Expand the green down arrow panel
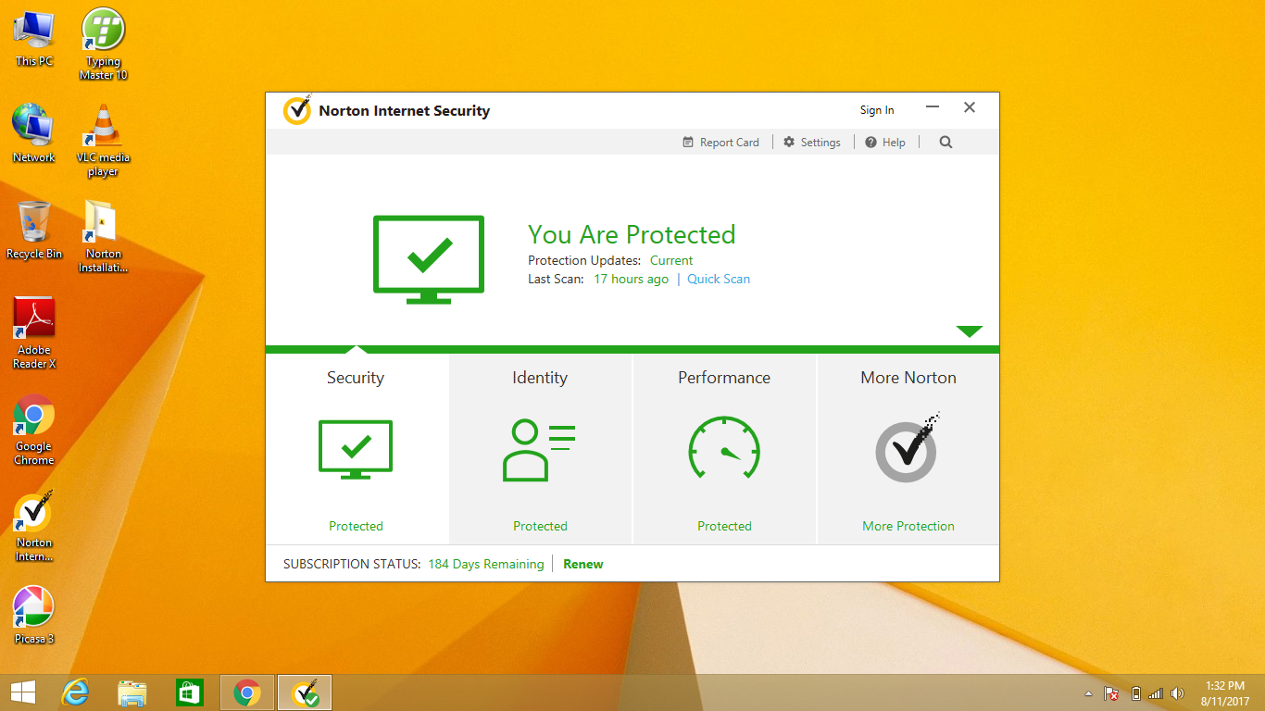This screenshot has height=711, width=1265. pyautogui.click(x=969, y=331)
